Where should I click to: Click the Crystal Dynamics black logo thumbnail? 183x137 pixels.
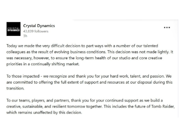click(13, 29)
